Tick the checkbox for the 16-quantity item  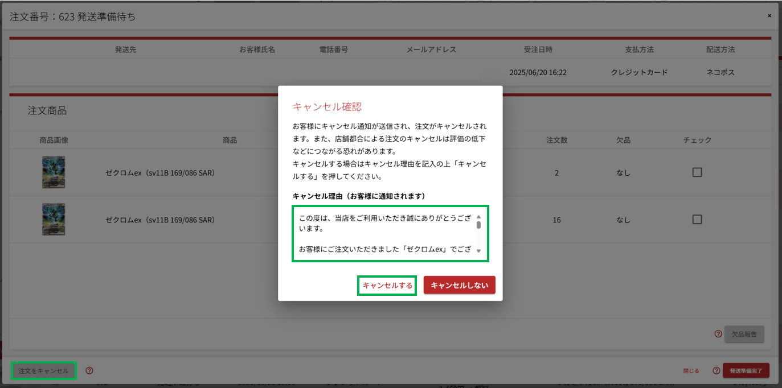(x=697, y=220)
